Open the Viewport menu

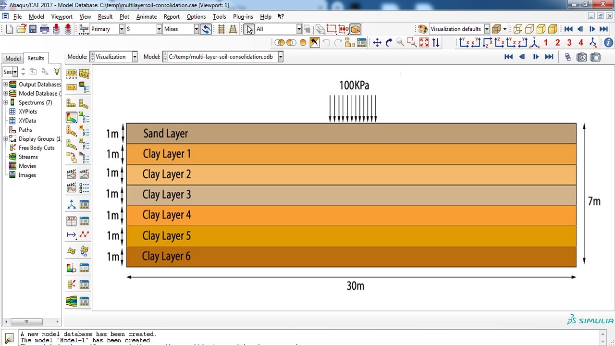click(61, 16)
